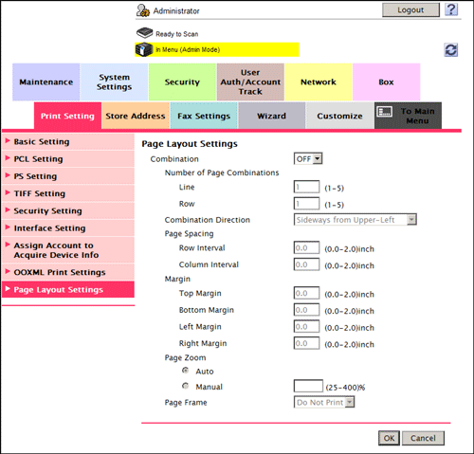Click the Administrator user icon
Viewport: 474px width, 454px height.
click(x=143, y=10)
